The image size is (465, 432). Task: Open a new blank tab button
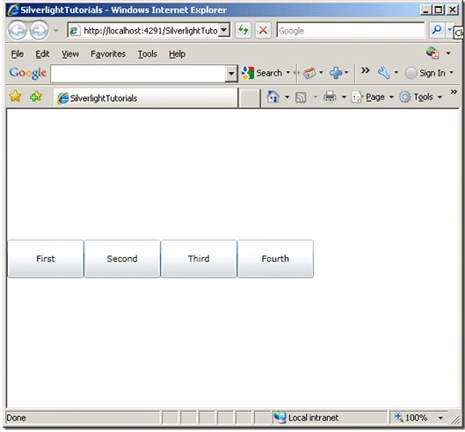(x=250, y=98)
